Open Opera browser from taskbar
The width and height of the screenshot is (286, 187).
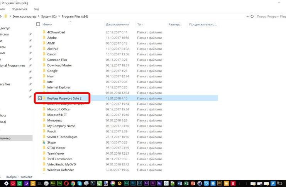point(66,184)
